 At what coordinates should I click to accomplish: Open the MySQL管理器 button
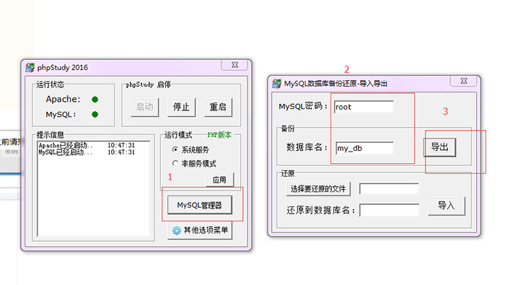[200, 205]
